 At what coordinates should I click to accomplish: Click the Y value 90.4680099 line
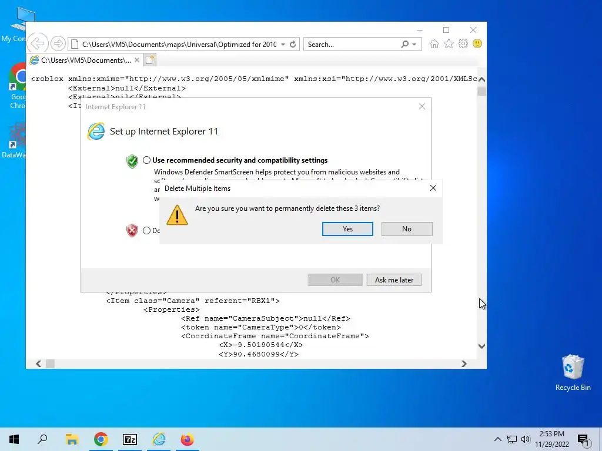pos(259,354)
